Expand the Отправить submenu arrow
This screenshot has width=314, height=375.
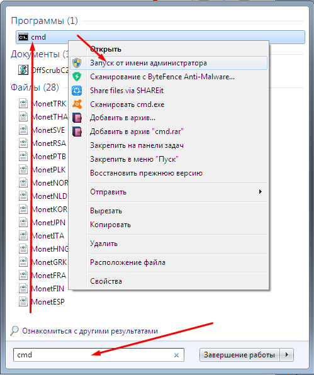click(x=260, y=191)
